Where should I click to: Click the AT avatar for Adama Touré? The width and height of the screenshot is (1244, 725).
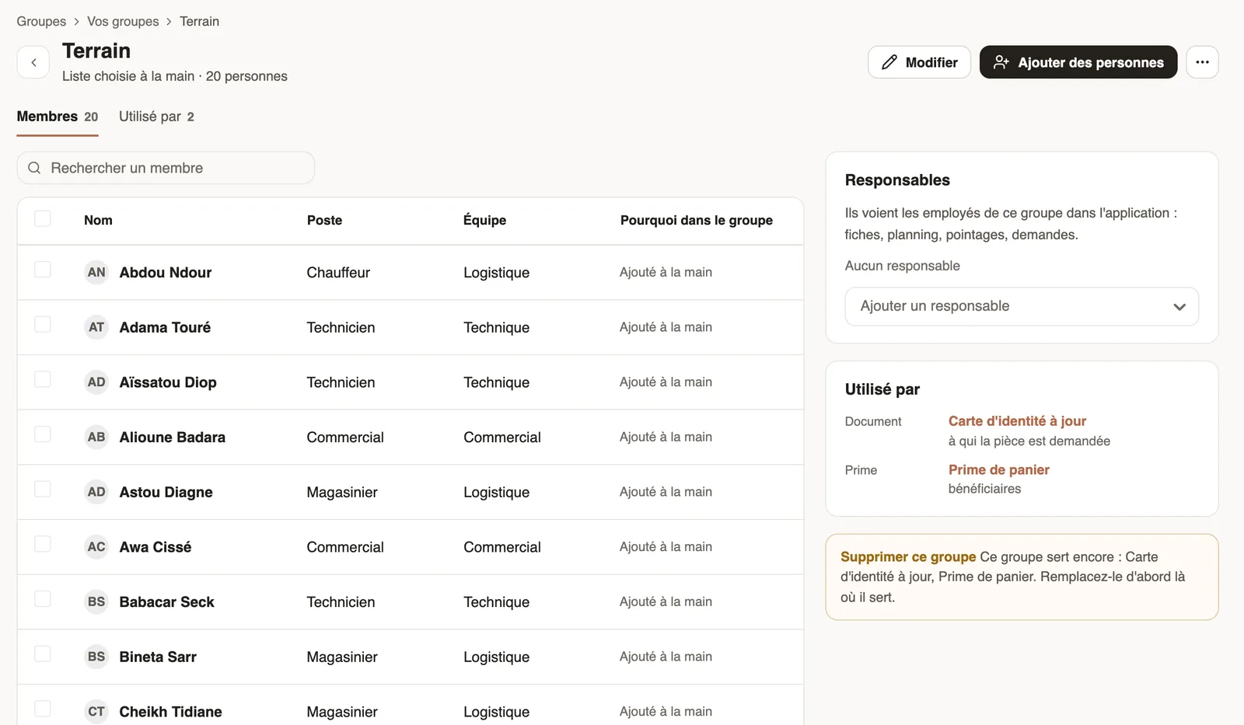pos(96,327)
